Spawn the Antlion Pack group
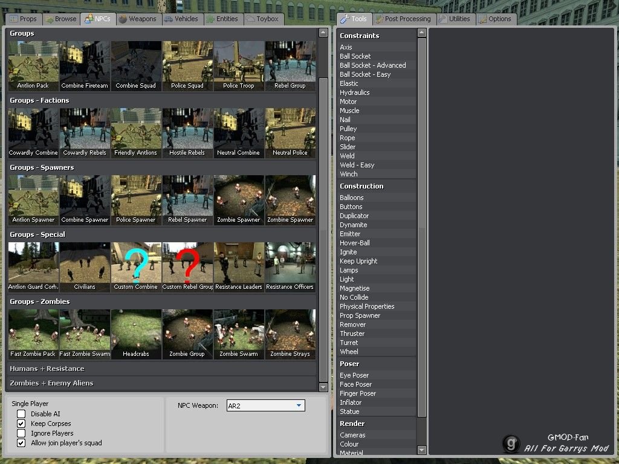 [33, 65]
